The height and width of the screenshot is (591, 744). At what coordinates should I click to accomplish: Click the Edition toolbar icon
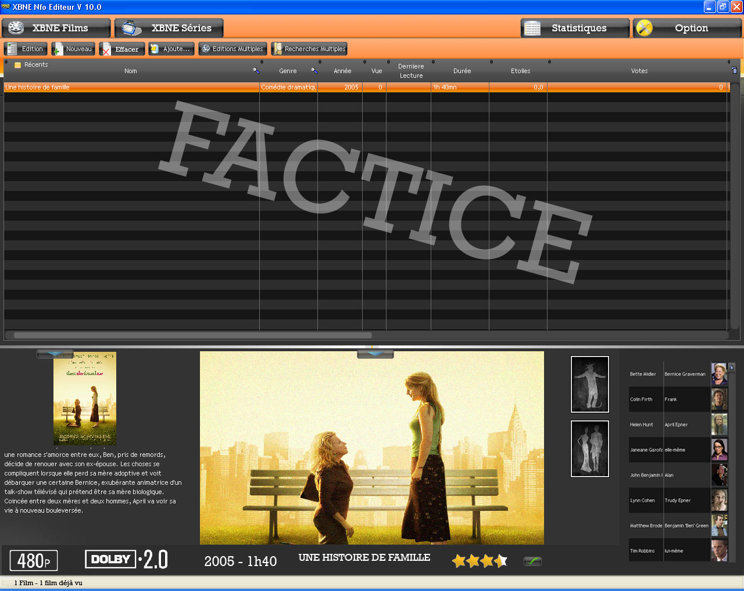[26, 49]
